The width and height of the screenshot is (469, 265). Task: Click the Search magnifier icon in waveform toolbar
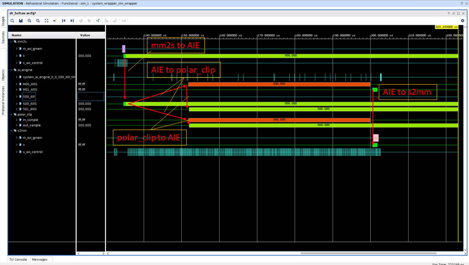click(12, 21)
